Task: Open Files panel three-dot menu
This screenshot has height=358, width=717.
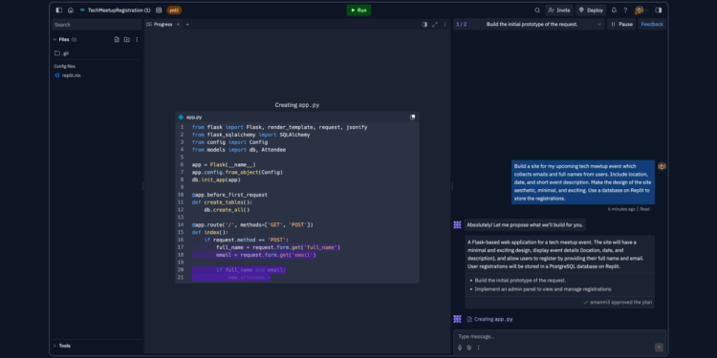Action: (137, 40)
